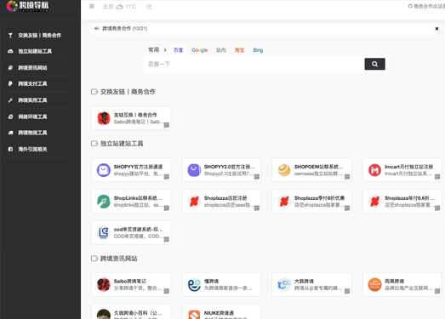This screenshot has height=319, width=445.
Task: Toggle the sidebar with the hamburger menu icon
Action: coord(91,6)
